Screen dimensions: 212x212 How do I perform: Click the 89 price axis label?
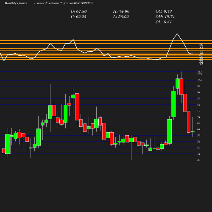tap(199, 98)
